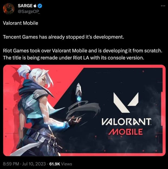Screen dimensions: 168x169
Task: Click the 'Riot Games took over' sentence
Action: [83, 51]
